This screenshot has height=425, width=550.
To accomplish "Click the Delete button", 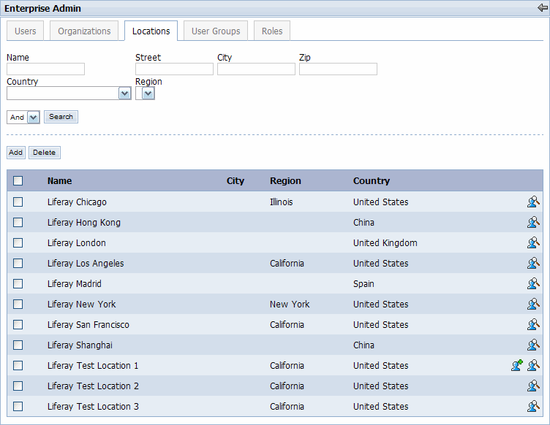I will tap(44, 153).
